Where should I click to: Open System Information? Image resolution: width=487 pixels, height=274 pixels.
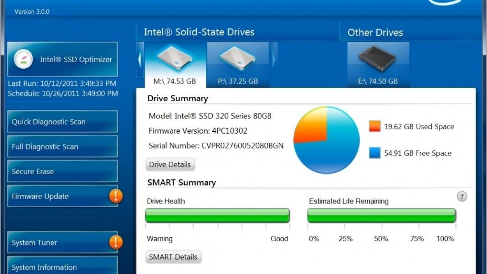coord(62,265)
